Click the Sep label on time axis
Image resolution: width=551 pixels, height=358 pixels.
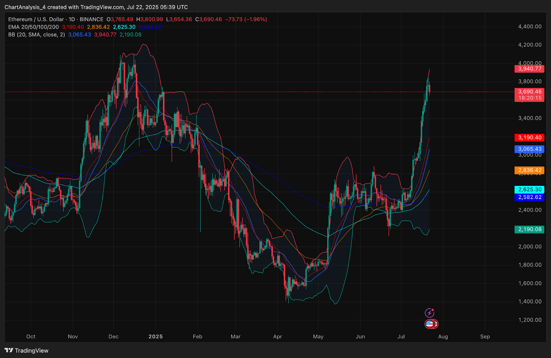[485, 337]
